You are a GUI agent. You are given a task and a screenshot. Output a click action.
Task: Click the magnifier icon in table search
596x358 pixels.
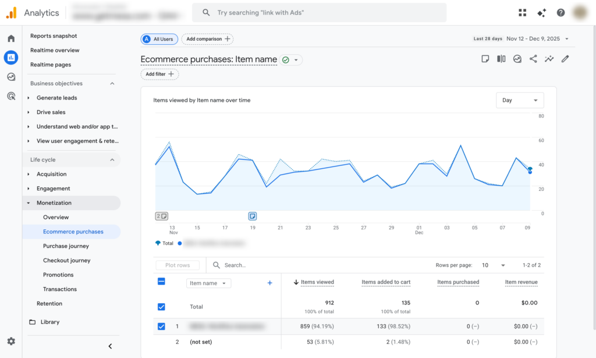click(x=217, y=265)
